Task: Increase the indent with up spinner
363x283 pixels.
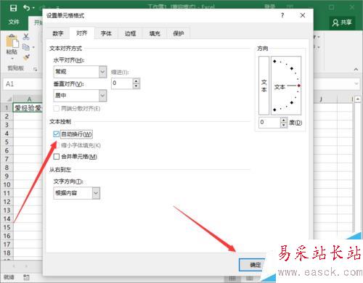Action: pyautogui.click(x=136, y=81)
